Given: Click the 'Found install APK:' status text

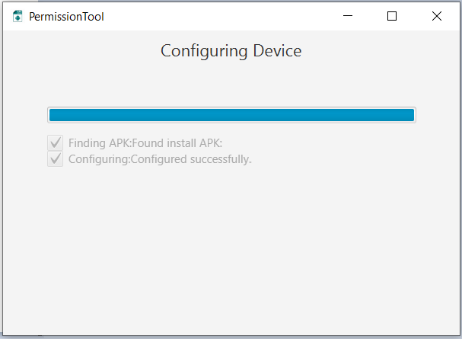Looking at the screenshot, I should 177,142.
